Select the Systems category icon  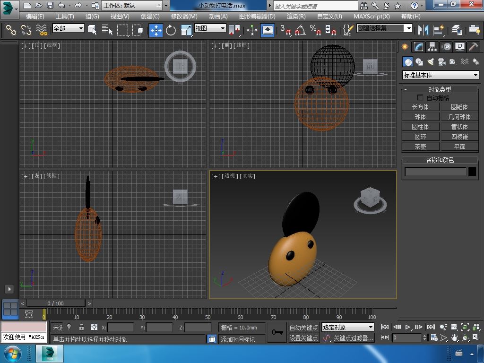point(475,62)
